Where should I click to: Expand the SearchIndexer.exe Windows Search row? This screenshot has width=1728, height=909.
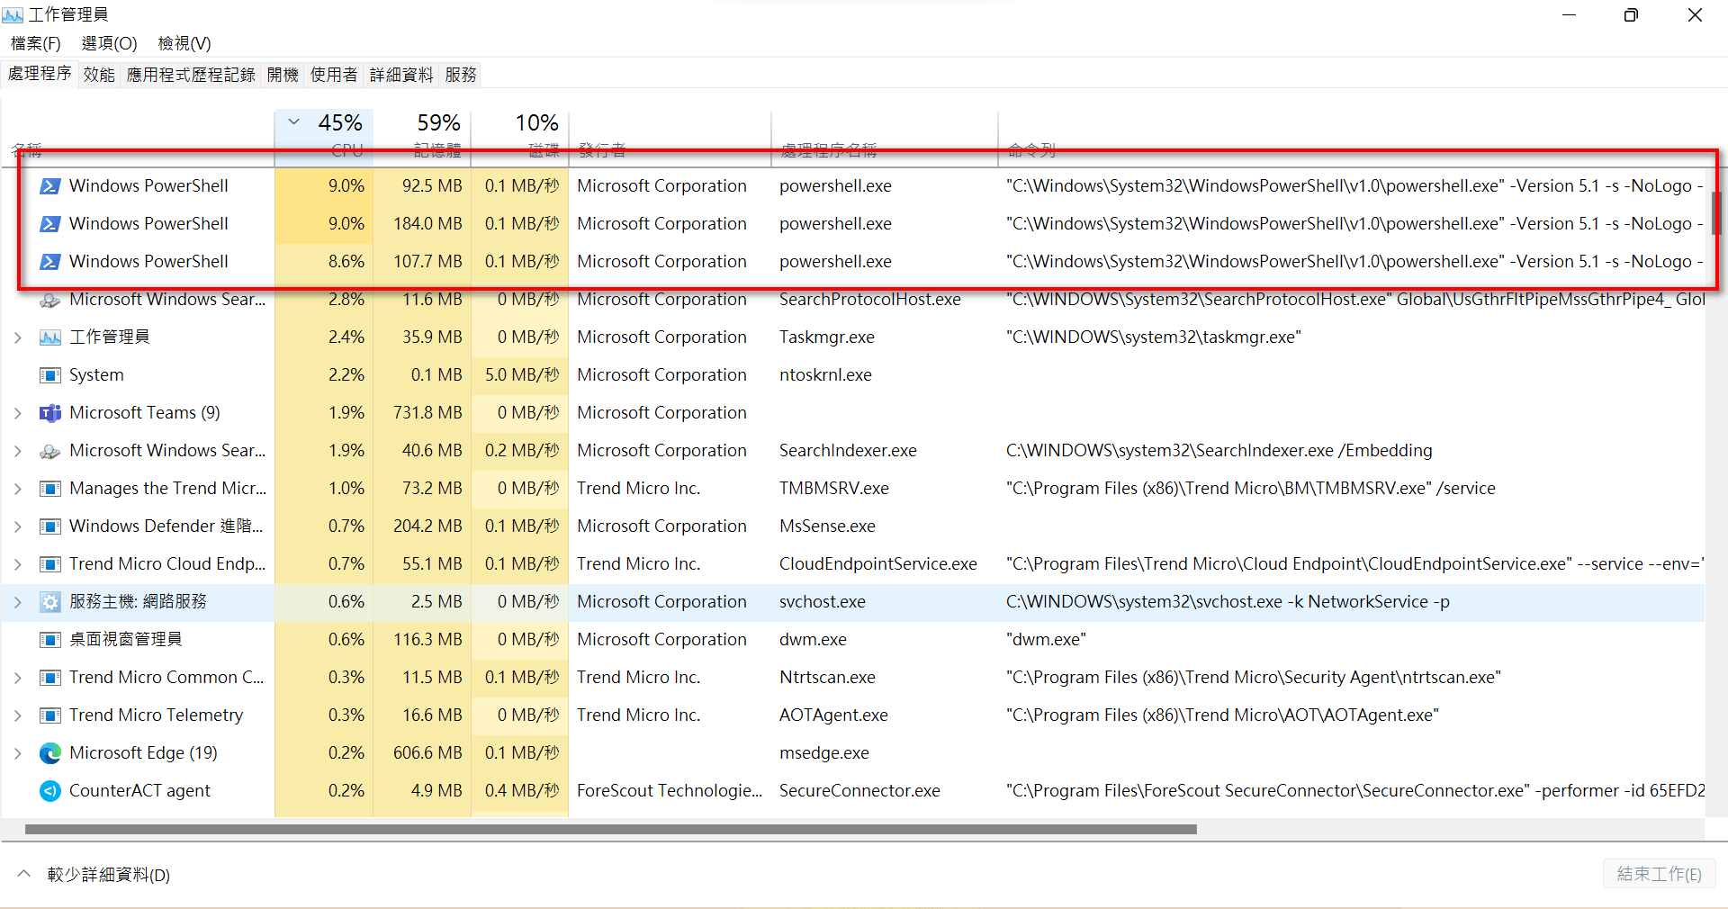(x=18, y=451)
